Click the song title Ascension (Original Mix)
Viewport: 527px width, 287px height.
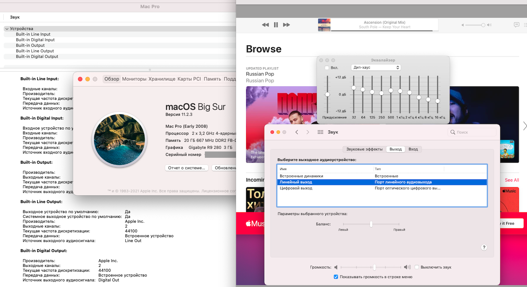(x=384, y=22)
